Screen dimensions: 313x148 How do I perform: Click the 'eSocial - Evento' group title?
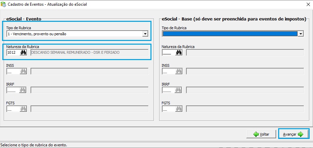[x=24, y=19]
